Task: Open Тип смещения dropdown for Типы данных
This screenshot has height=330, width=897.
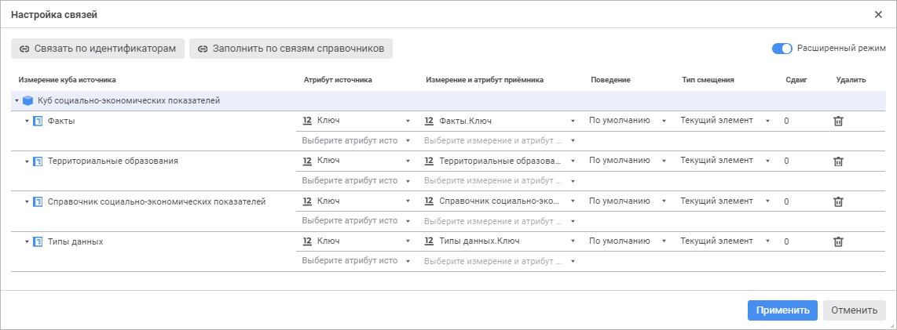Action: pos(724,241)
